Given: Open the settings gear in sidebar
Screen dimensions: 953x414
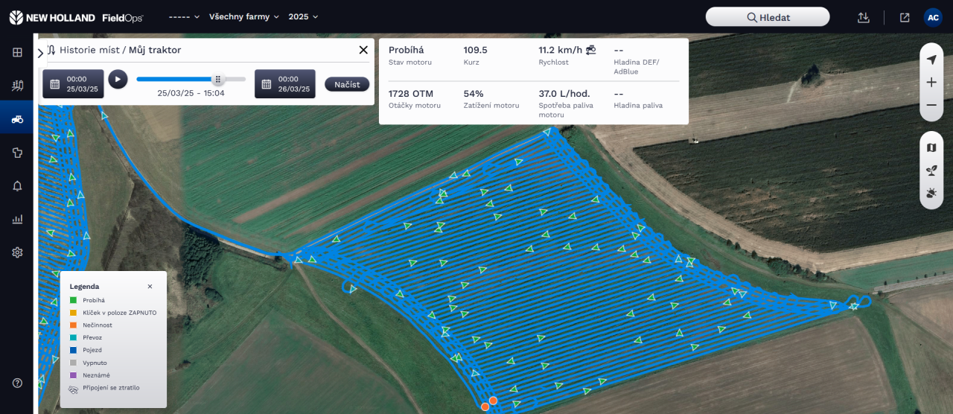Looking at the screenshot, I should pyautogui.click(x=17, y=252).
